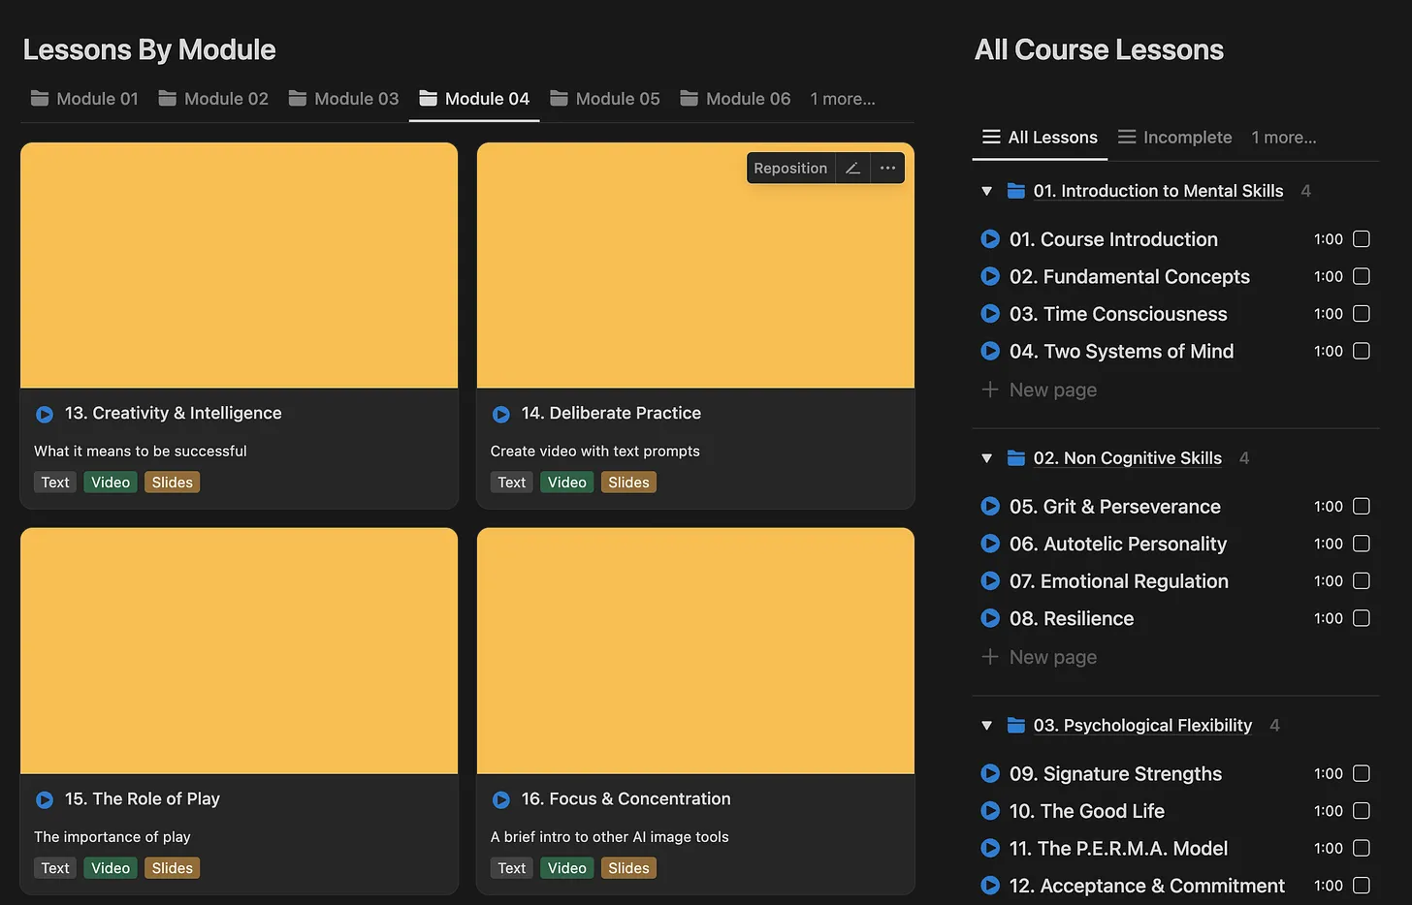
Task: Mark 05. Grit & Perseverance as complete
Action: 1362,506
